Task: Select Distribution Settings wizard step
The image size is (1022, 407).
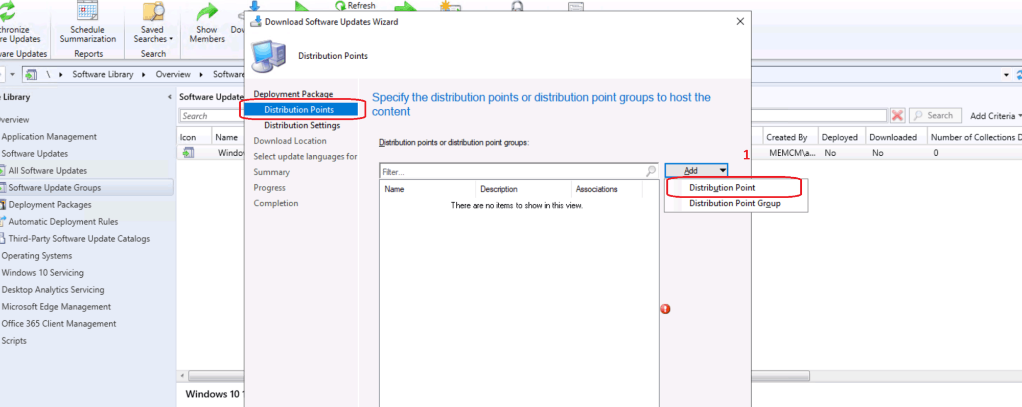Action: click(x=302, y=125)
